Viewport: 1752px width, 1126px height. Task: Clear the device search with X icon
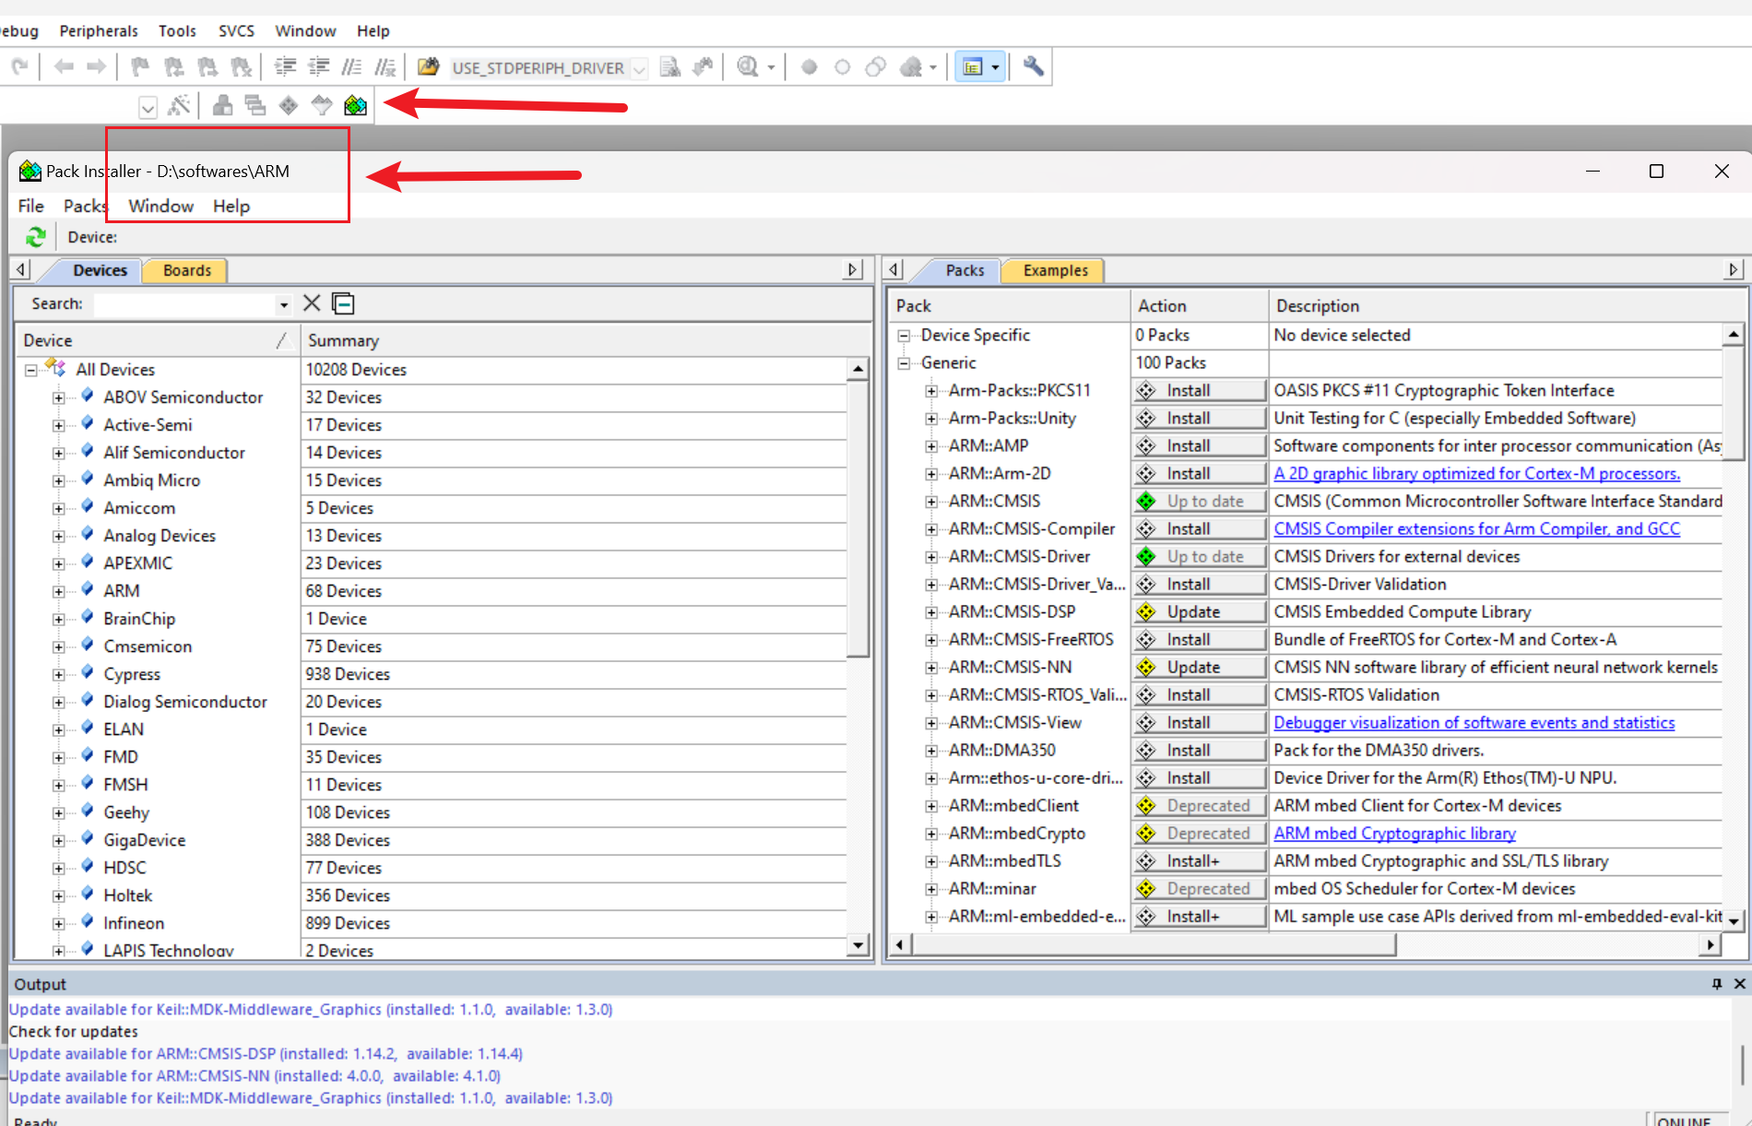[312, 303]
